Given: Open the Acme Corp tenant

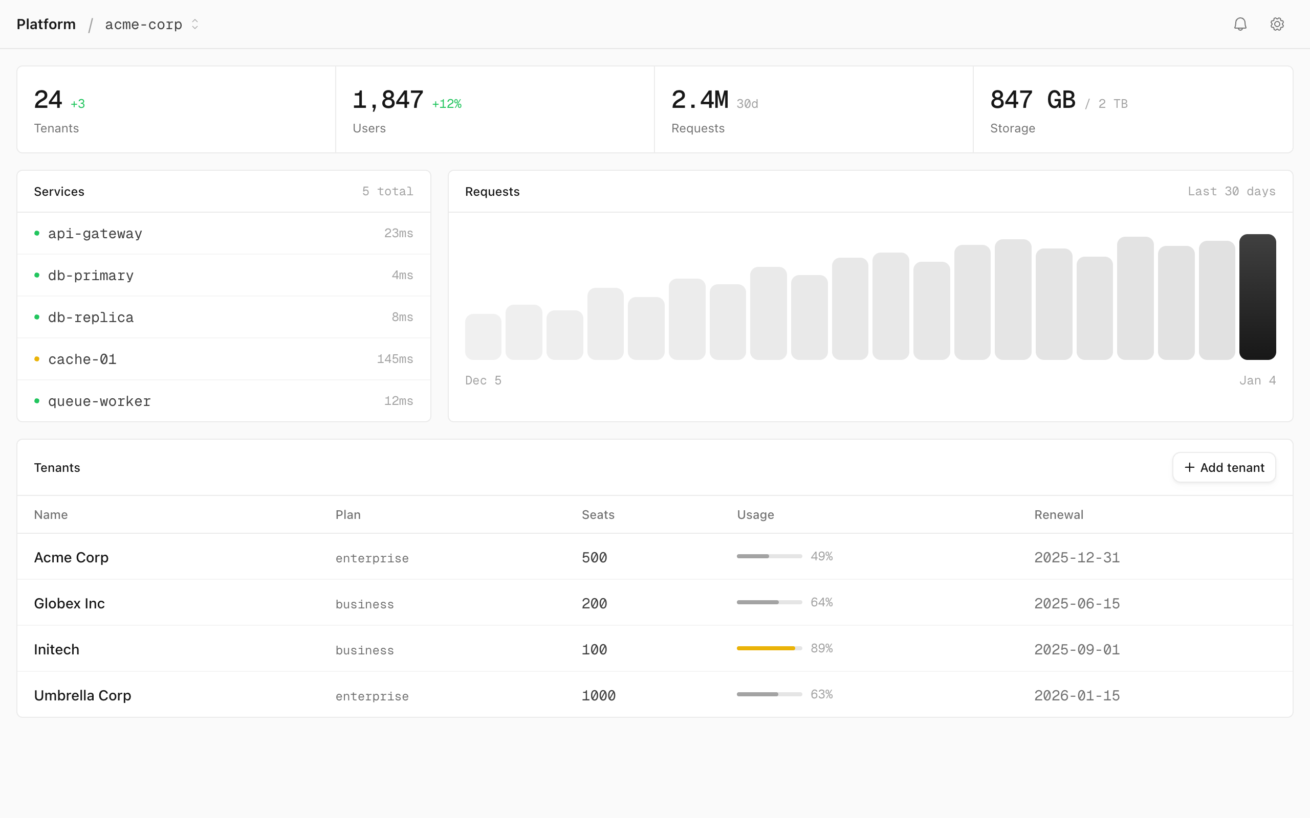Looking at the screenshot, I should tap(72, 557).
